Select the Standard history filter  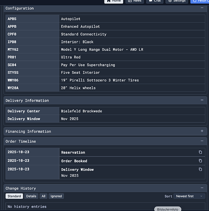click(14, 196)
